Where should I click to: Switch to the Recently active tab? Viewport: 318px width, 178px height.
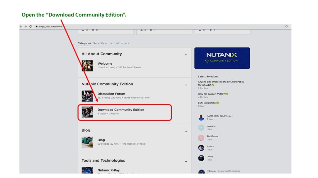pyautogui.click(x=103, y=43)
